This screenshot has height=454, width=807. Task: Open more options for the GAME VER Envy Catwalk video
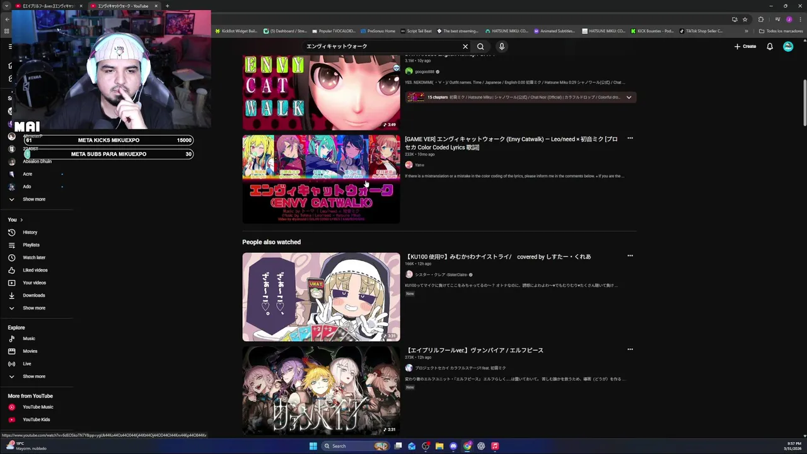[630, 138]
